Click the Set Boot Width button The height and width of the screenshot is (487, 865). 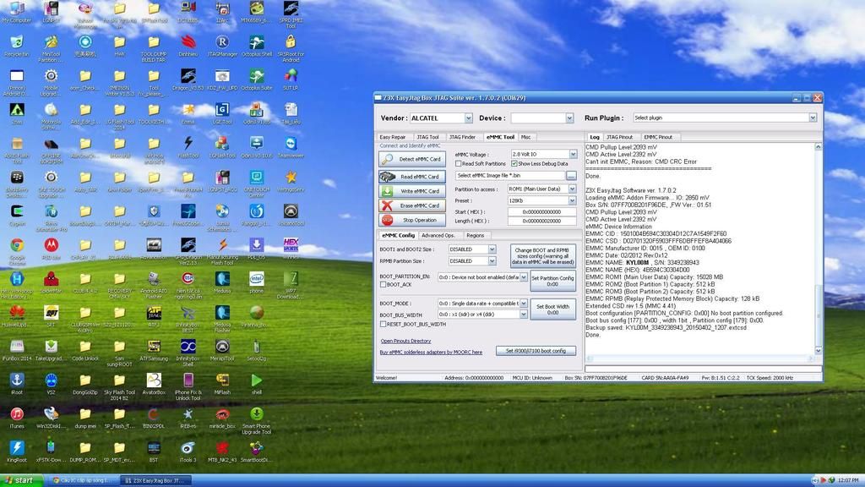coord(552,309)
